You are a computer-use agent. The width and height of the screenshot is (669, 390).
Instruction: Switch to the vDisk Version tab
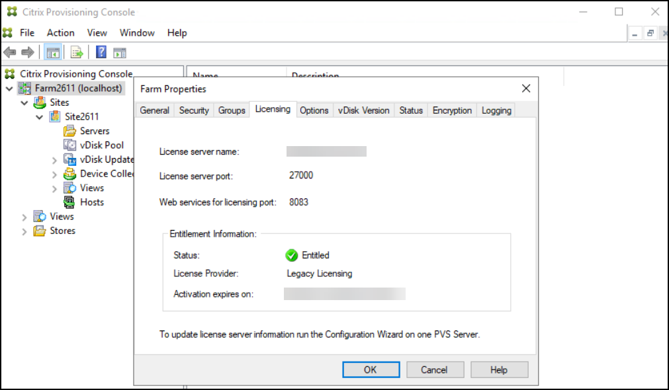pos(363,110)
